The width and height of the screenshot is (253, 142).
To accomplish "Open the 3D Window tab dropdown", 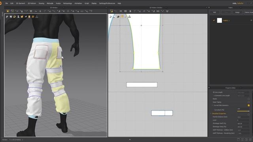I will [64, 7].
